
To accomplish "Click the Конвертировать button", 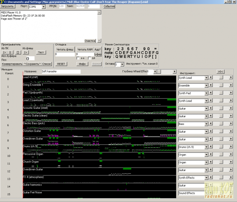I will click(12, 64).
